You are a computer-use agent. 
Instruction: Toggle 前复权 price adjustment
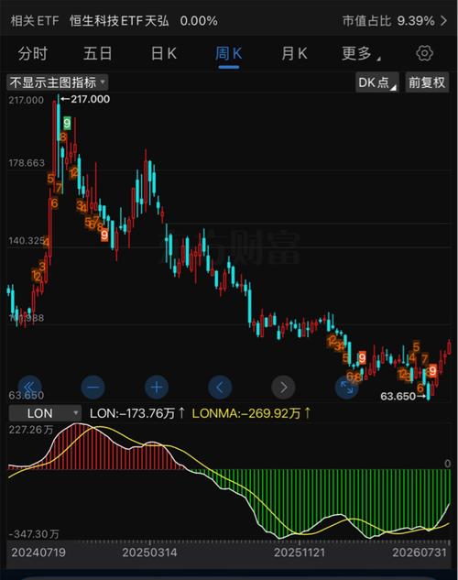428,82
